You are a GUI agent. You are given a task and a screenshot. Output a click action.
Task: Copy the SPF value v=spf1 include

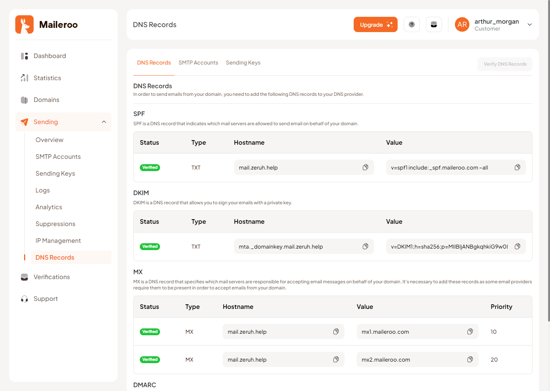point(518,167)
